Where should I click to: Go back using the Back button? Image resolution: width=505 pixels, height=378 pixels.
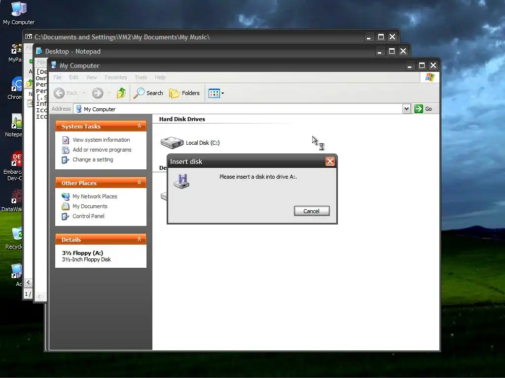(66, 93)
